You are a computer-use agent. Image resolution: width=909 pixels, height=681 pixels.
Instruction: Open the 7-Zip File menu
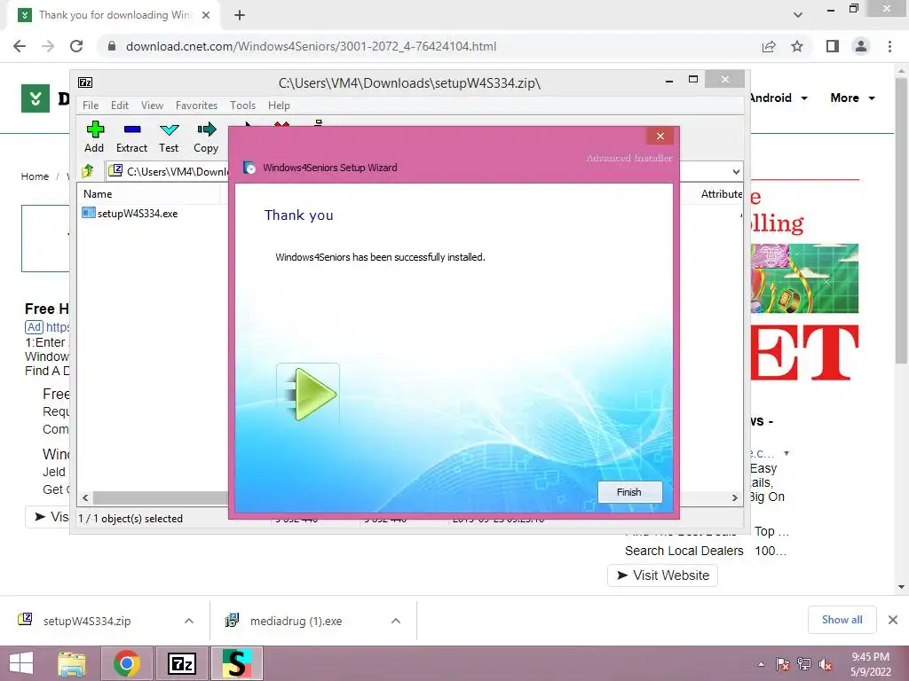pyautogui.click(x=91, y=106)
